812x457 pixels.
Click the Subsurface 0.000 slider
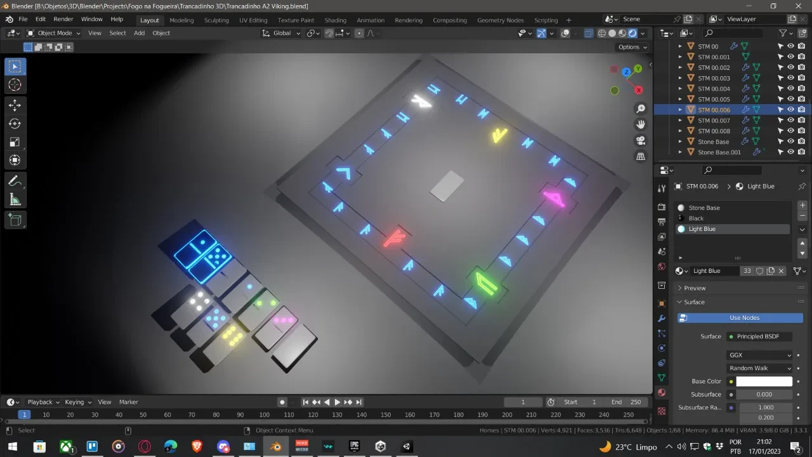(x=764, y=394)
